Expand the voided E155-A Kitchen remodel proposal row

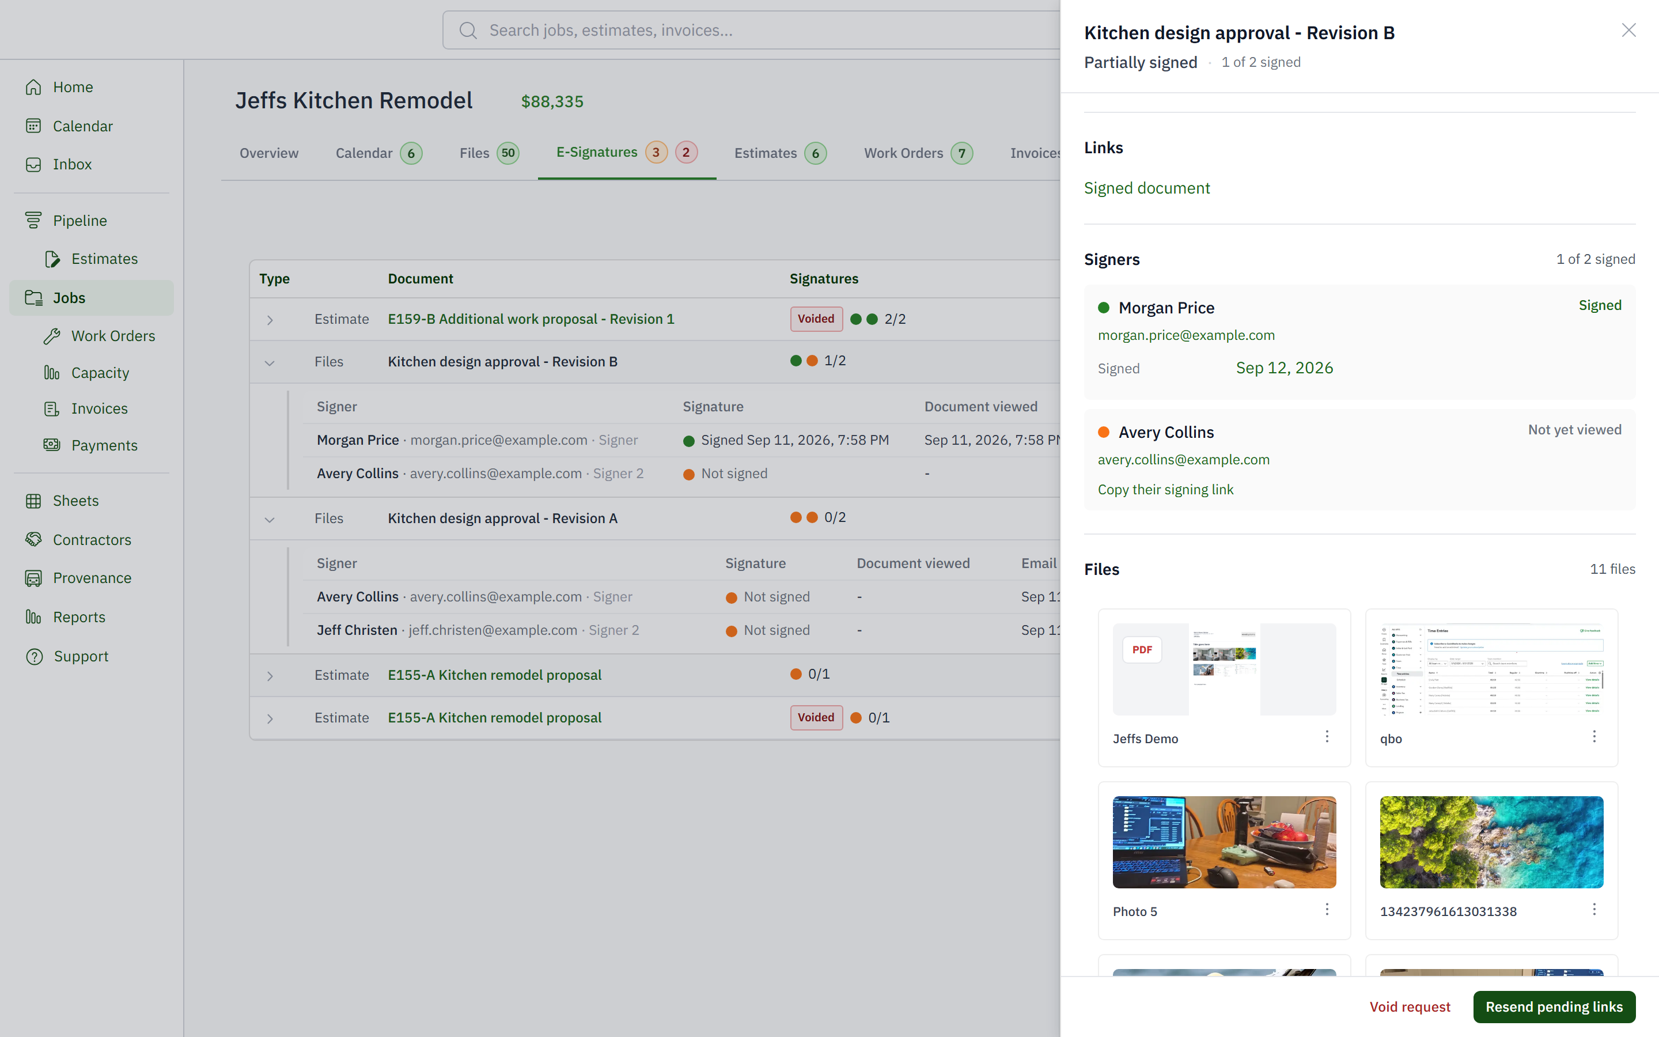(270, 719)
